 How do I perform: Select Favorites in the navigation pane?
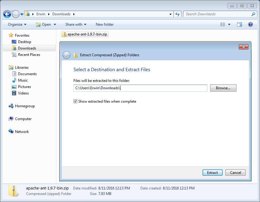click(22, 35)
